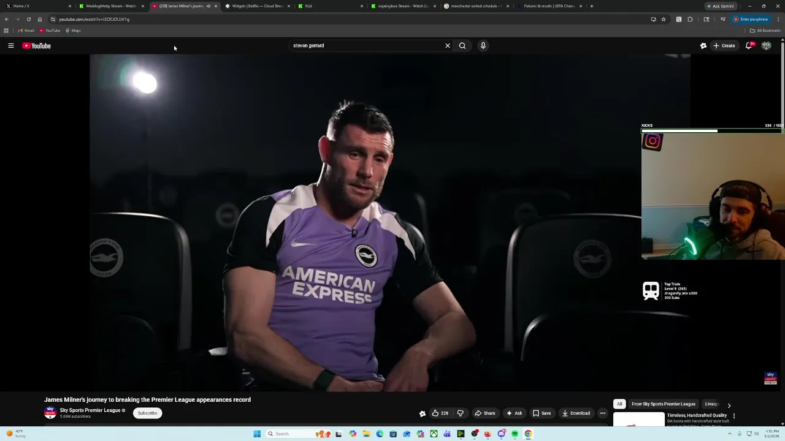Subscribe to Sky Sports Premier League
The image size is (785, 441).
coord(147,413)
